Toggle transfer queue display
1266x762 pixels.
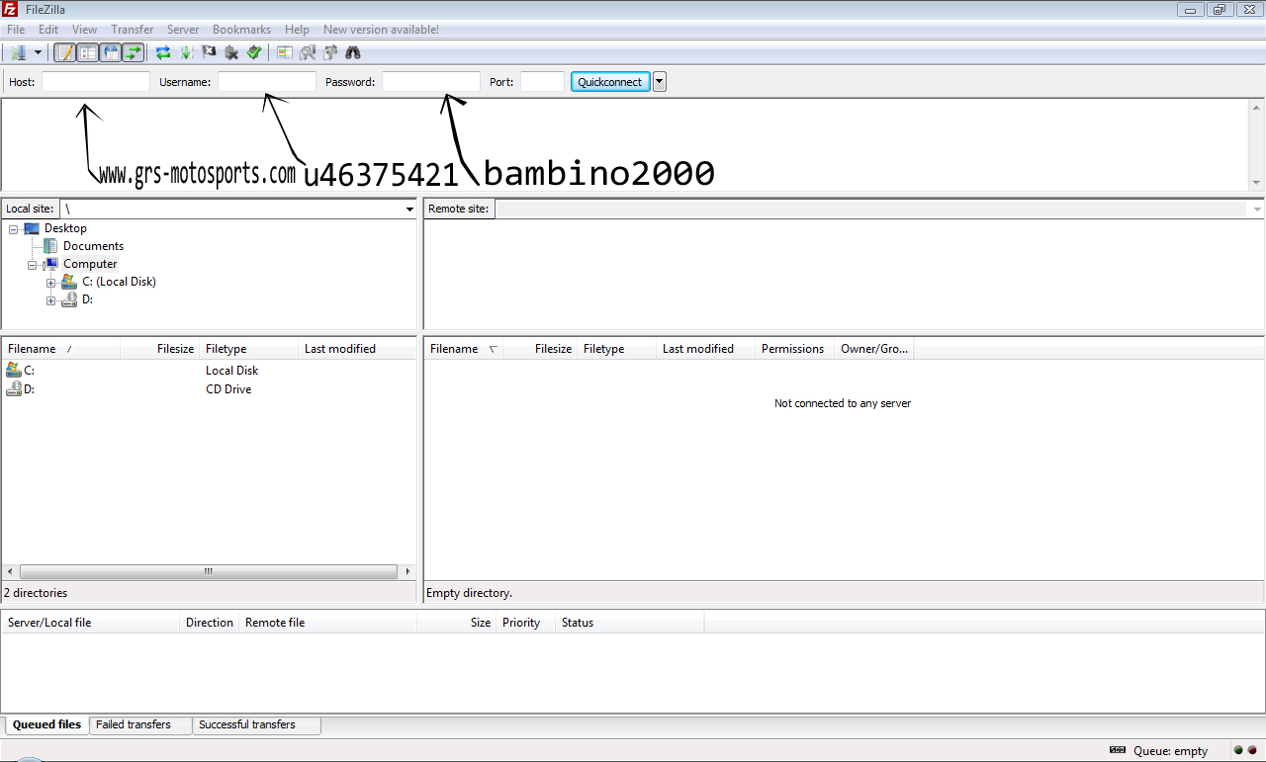134,52
